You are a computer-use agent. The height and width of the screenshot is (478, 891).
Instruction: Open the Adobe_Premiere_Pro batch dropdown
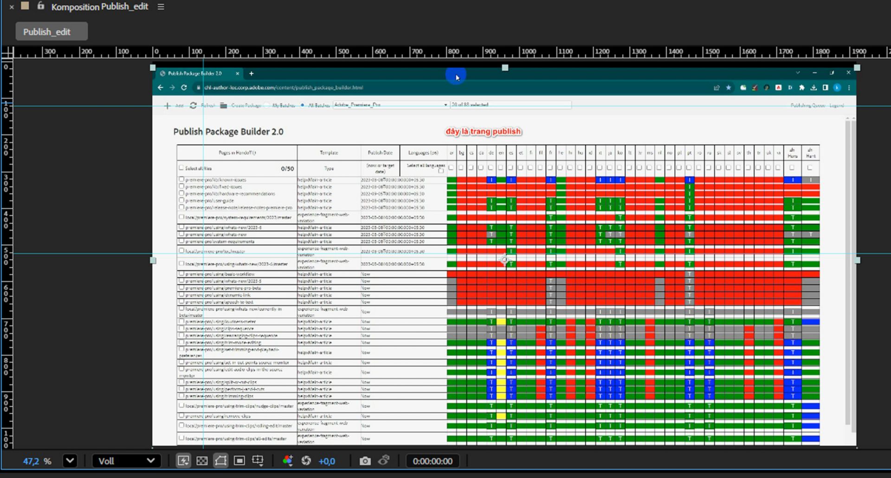[x=391, y=105]
